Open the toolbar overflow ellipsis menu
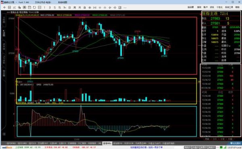Image resolution: width=242 pixels, height=149 pixels. coord(125,7)
